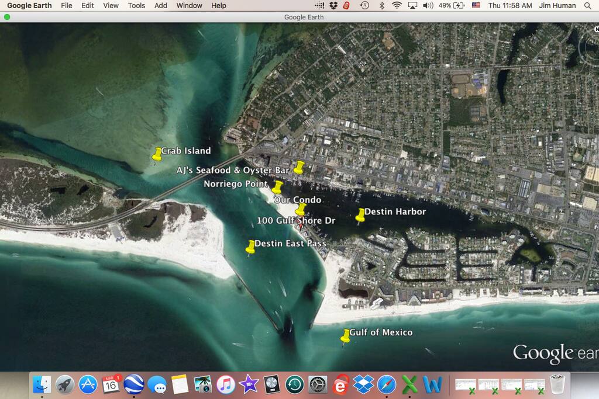Click the Google Earth globe Dock icon
The height and width of the screenshot is (399, 599).
click(x=134, y=384)
